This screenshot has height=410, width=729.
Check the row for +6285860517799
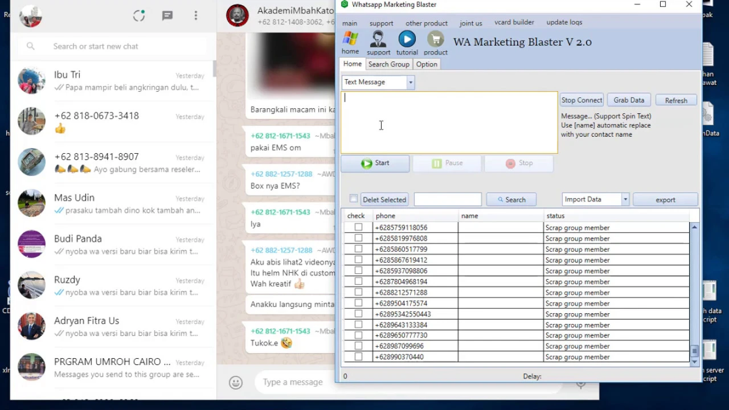coord(358,249)
